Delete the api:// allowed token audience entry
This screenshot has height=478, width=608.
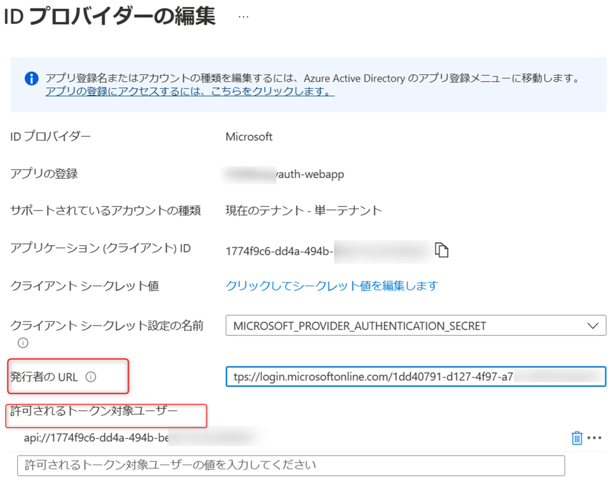click(577, 438)
